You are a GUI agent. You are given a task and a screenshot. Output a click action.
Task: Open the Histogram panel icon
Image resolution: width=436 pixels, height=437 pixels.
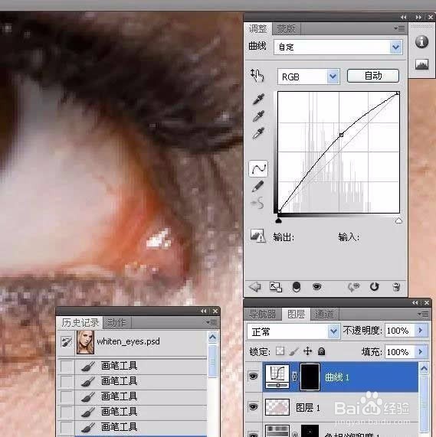pos(421,64)
